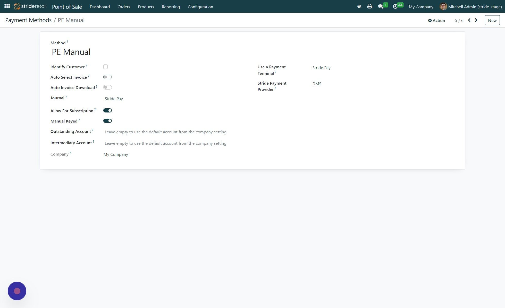Image resolution: width=505 pixels, height=308 pixels.
Task: Open the Stride Payment Provider dropdown
Action: click(x=317, y=84)
